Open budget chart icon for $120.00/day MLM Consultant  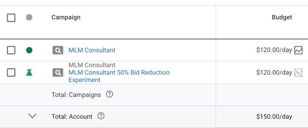point(298,50)
